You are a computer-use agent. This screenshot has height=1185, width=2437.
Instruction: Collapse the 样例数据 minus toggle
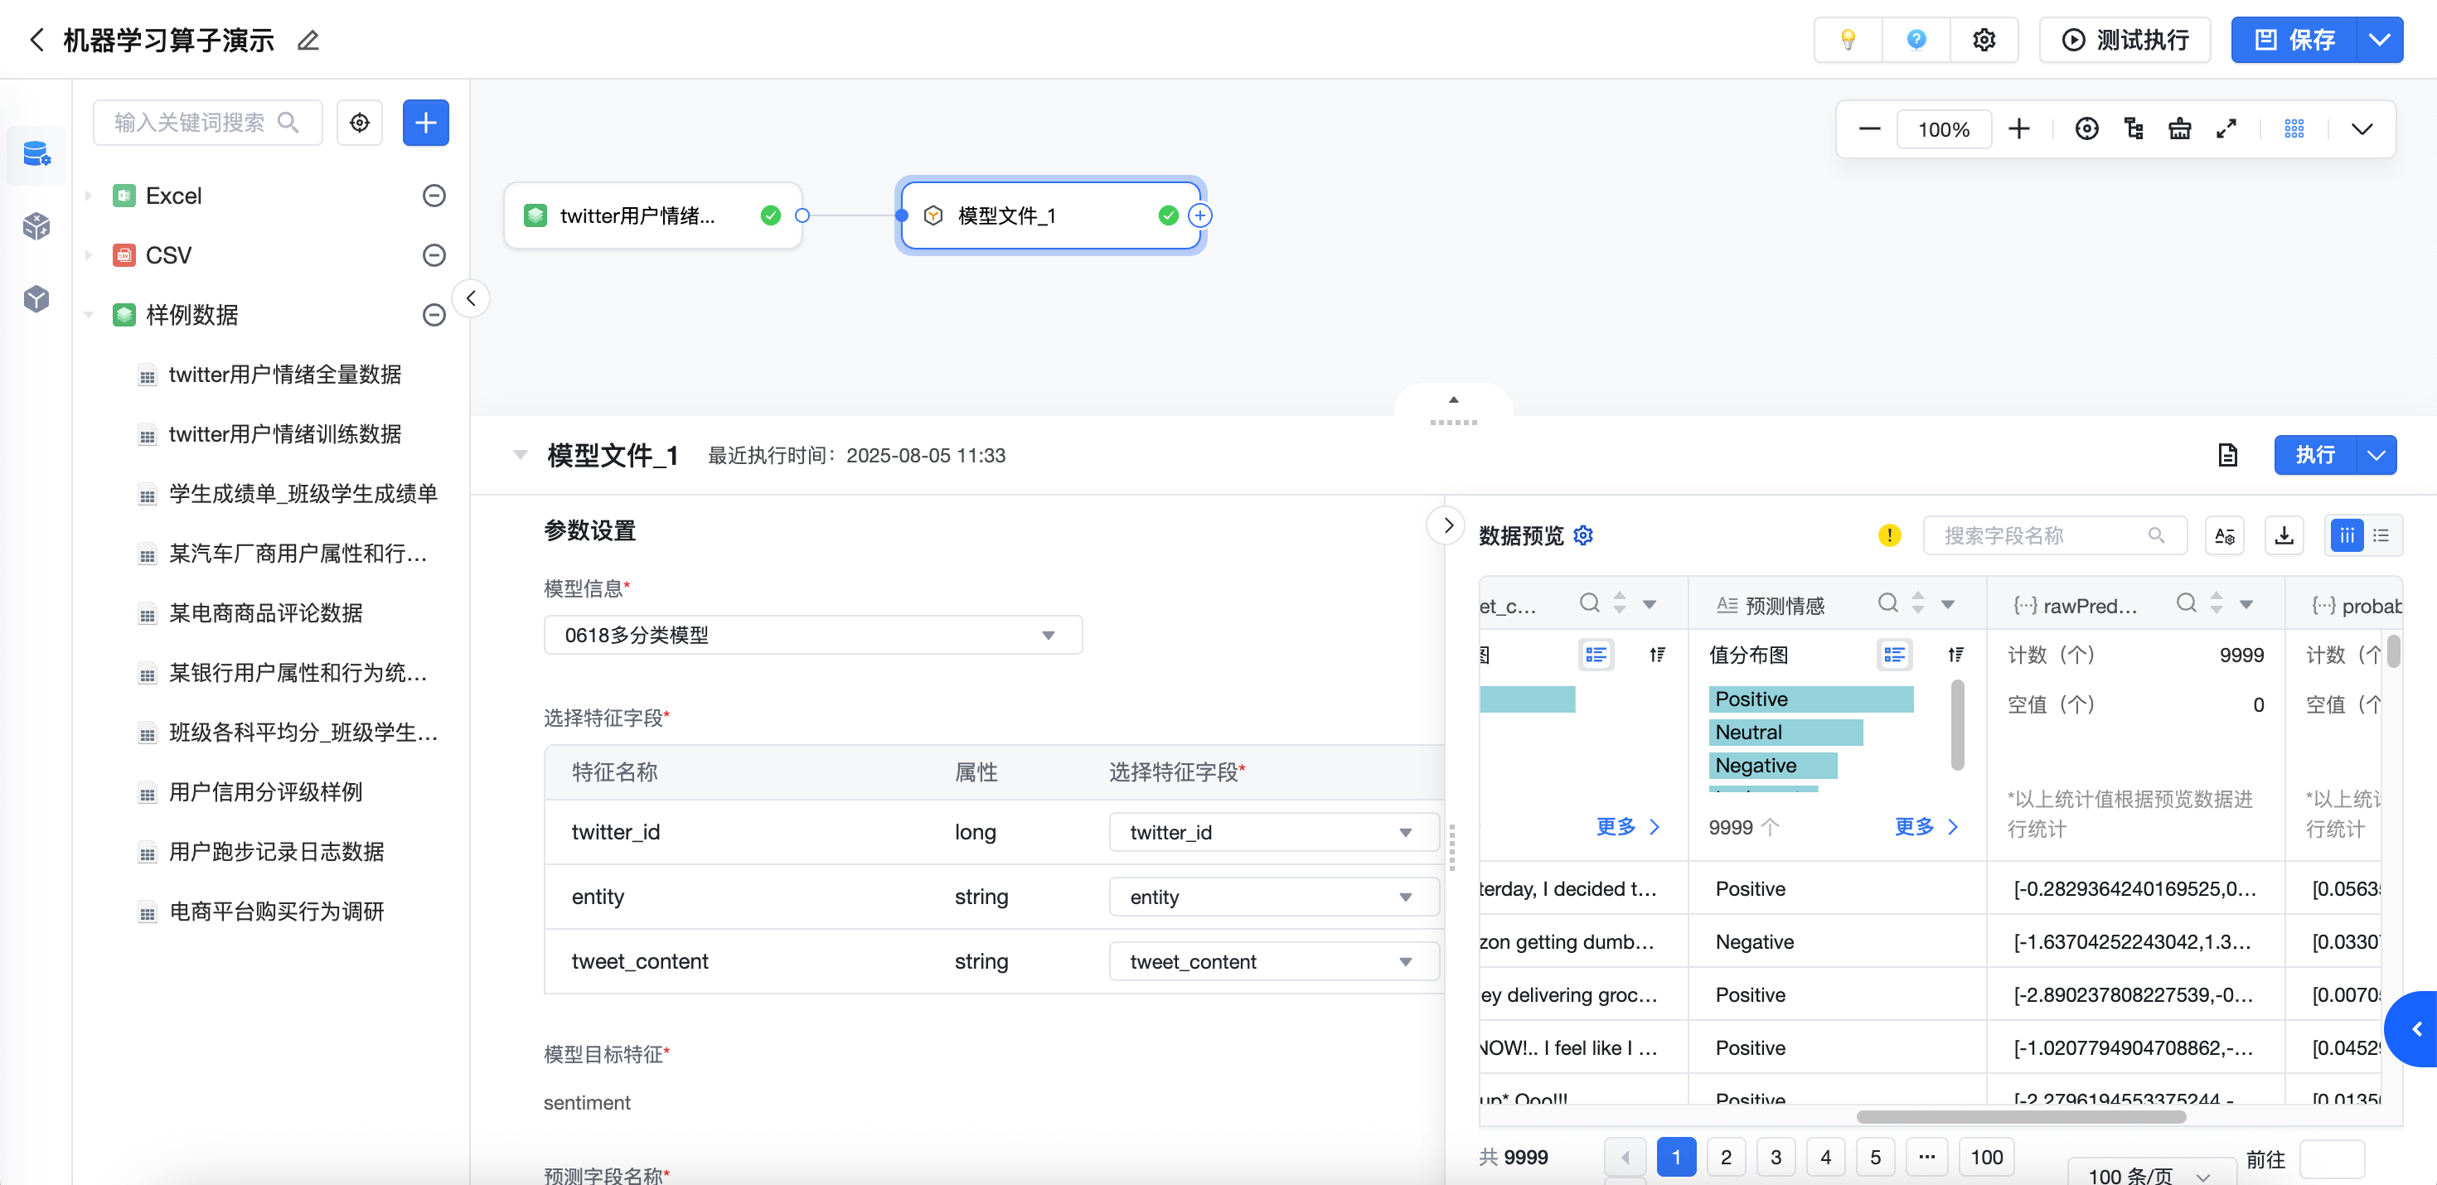coord(434,315)
